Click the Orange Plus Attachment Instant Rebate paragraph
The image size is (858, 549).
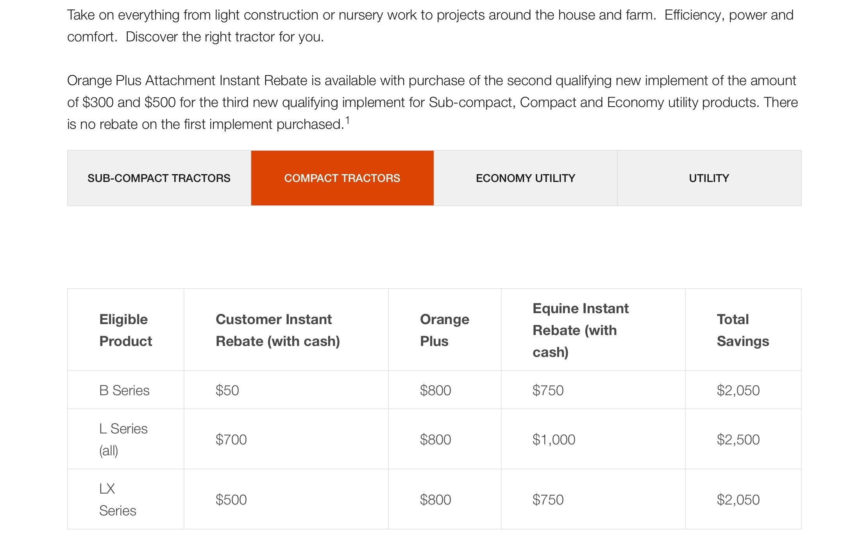click(x=433, y=102)
